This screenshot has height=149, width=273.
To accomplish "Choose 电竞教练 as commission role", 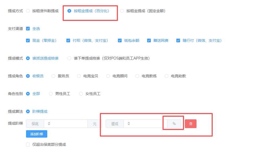I will click(137, 76).
